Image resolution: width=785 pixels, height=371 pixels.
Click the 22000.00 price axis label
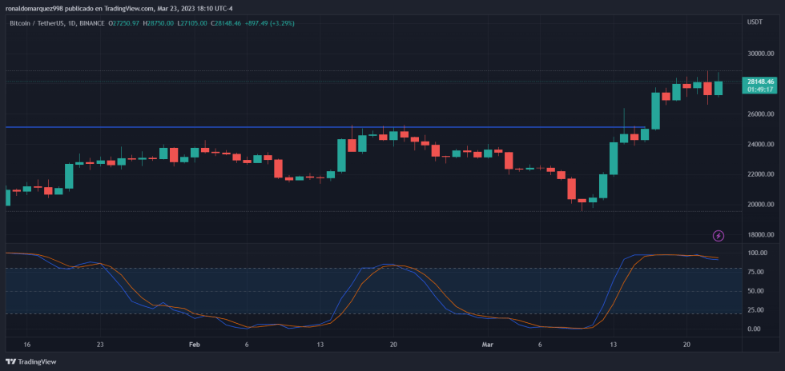[x=760, y=174]
